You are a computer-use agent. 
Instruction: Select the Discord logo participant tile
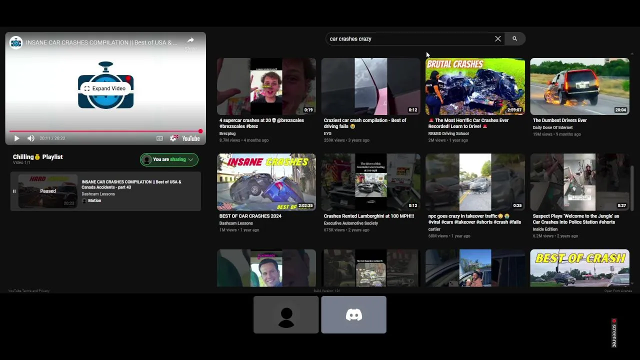353,314
